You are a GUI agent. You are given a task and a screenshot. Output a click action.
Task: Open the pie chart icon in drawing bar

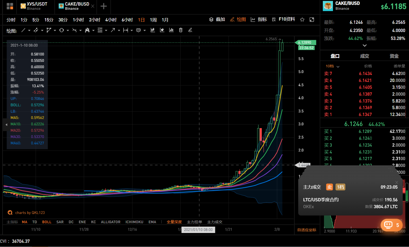click(x=162, y=30)
